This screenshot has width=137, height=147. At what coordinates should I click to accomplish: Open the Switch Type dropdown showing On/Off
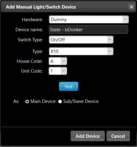click(81, 40)
